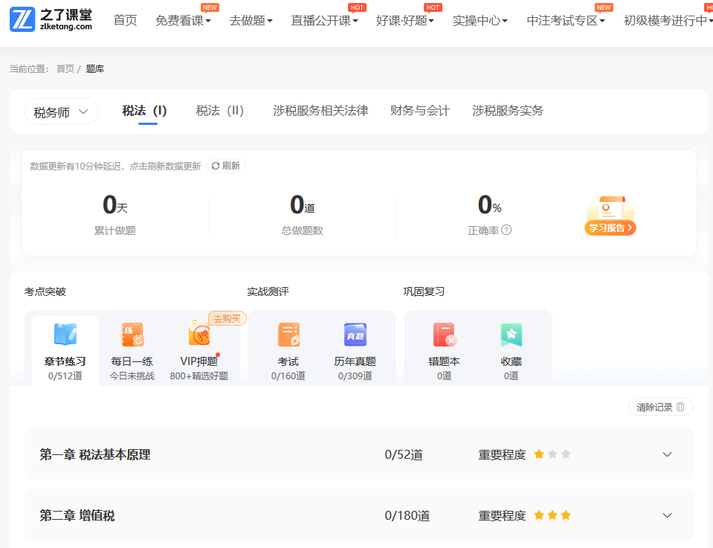Click the 清除记录 clear records button
The image size is (713, 548).
click(660, 407)
